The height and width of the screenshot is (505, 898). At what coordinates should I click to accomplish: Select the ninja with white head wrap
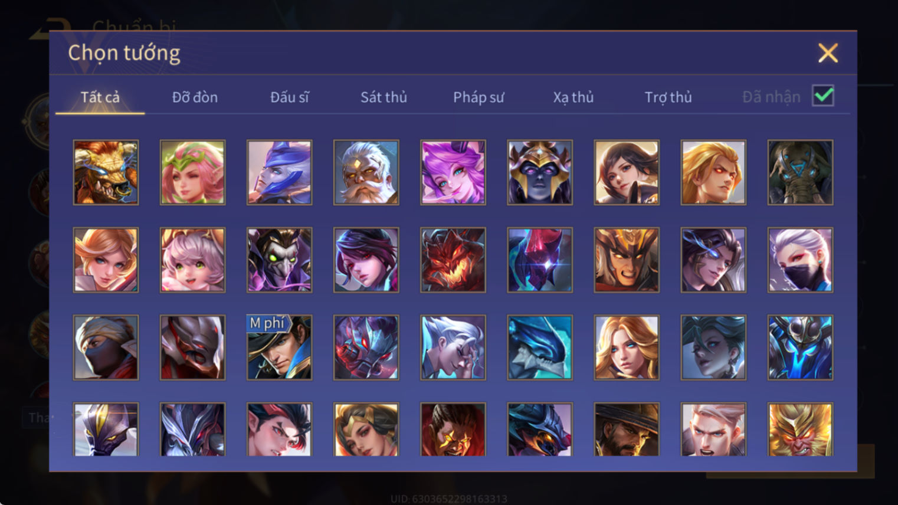(x=106, y=347)
